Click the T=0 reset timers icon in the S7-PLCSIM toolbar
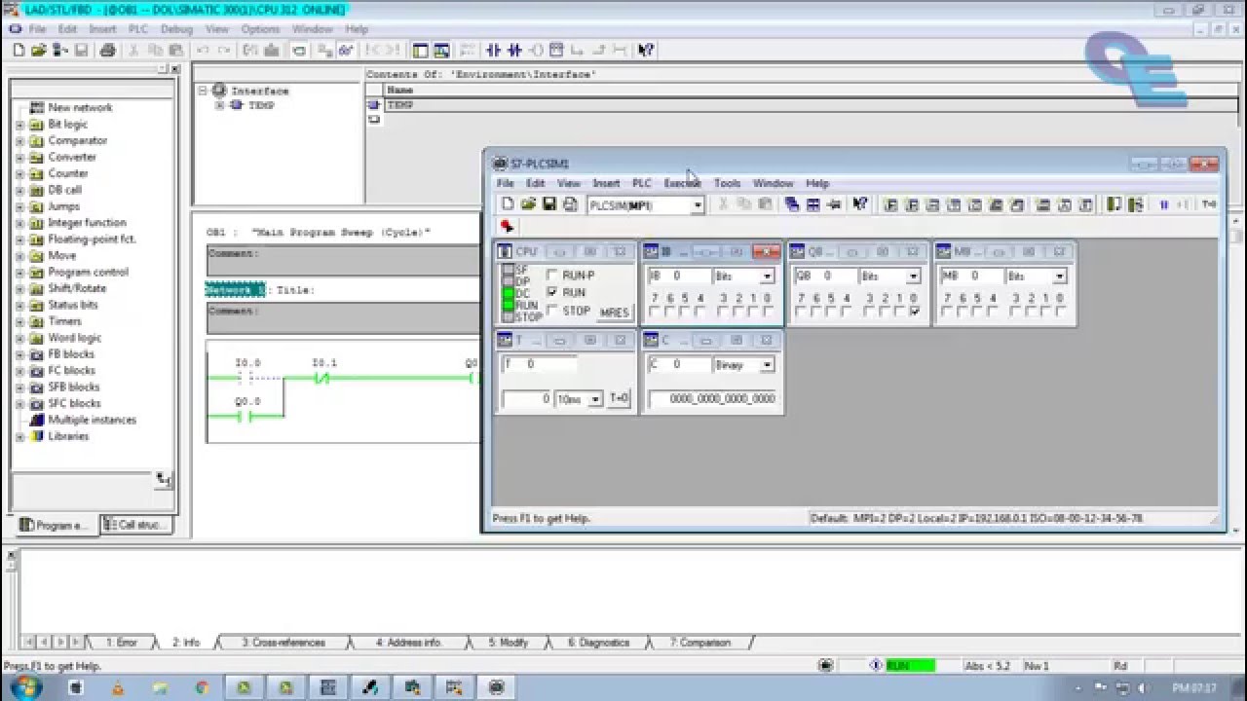 coord(1208,204)
